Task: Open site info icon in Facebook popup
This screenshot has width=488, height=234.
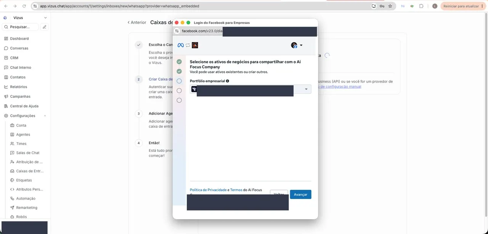Action: point(177,31)
